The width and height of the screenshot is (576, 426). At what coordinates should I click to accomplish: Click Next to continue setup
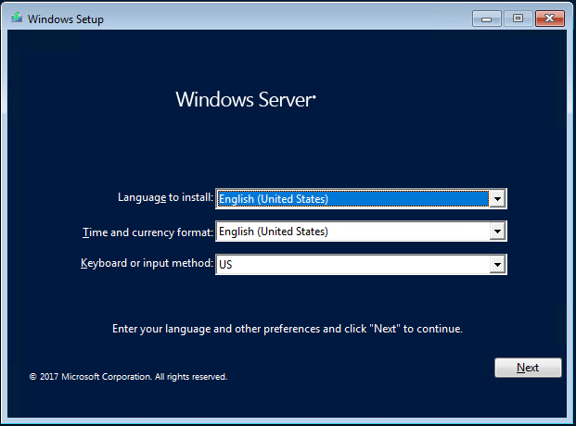point(528,368)
